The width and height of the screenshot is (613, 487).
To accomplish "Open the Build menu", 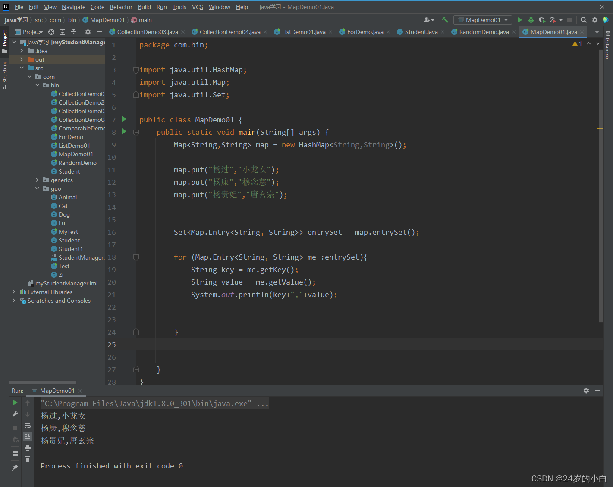I will pyautogui.click(x=145, y=7).
